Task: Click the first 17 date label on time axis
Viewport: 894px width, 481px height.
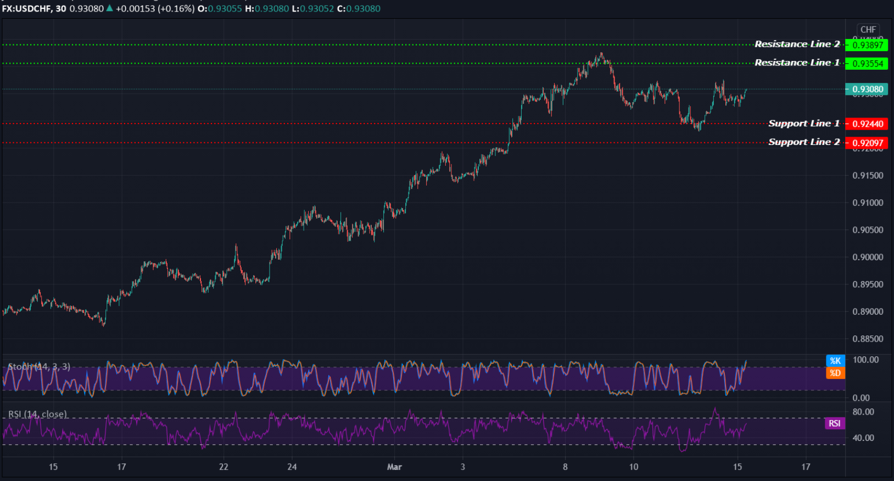Action: (121, 467)
